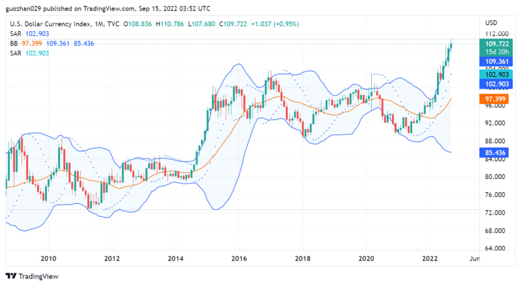Select the SAR legend below the BB row
Viewport: 521px width, 286px height.
[x=16, y=52]
